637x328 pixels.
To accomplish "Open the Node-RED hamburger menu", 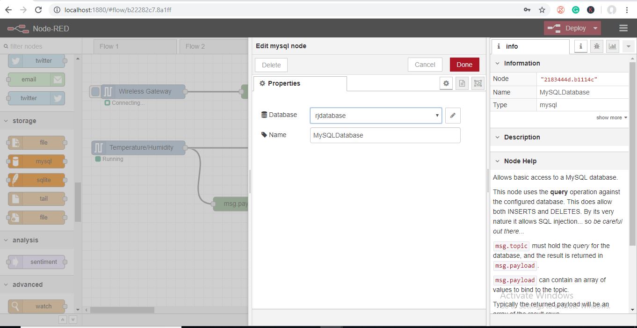I will [623, 28].
